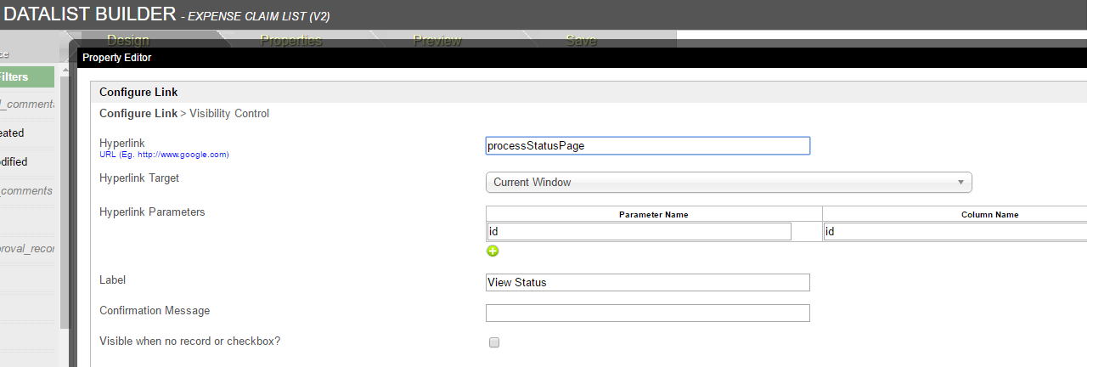Tick 'Visible when no record or checkbox?' checkbox

tap(494, 342)
